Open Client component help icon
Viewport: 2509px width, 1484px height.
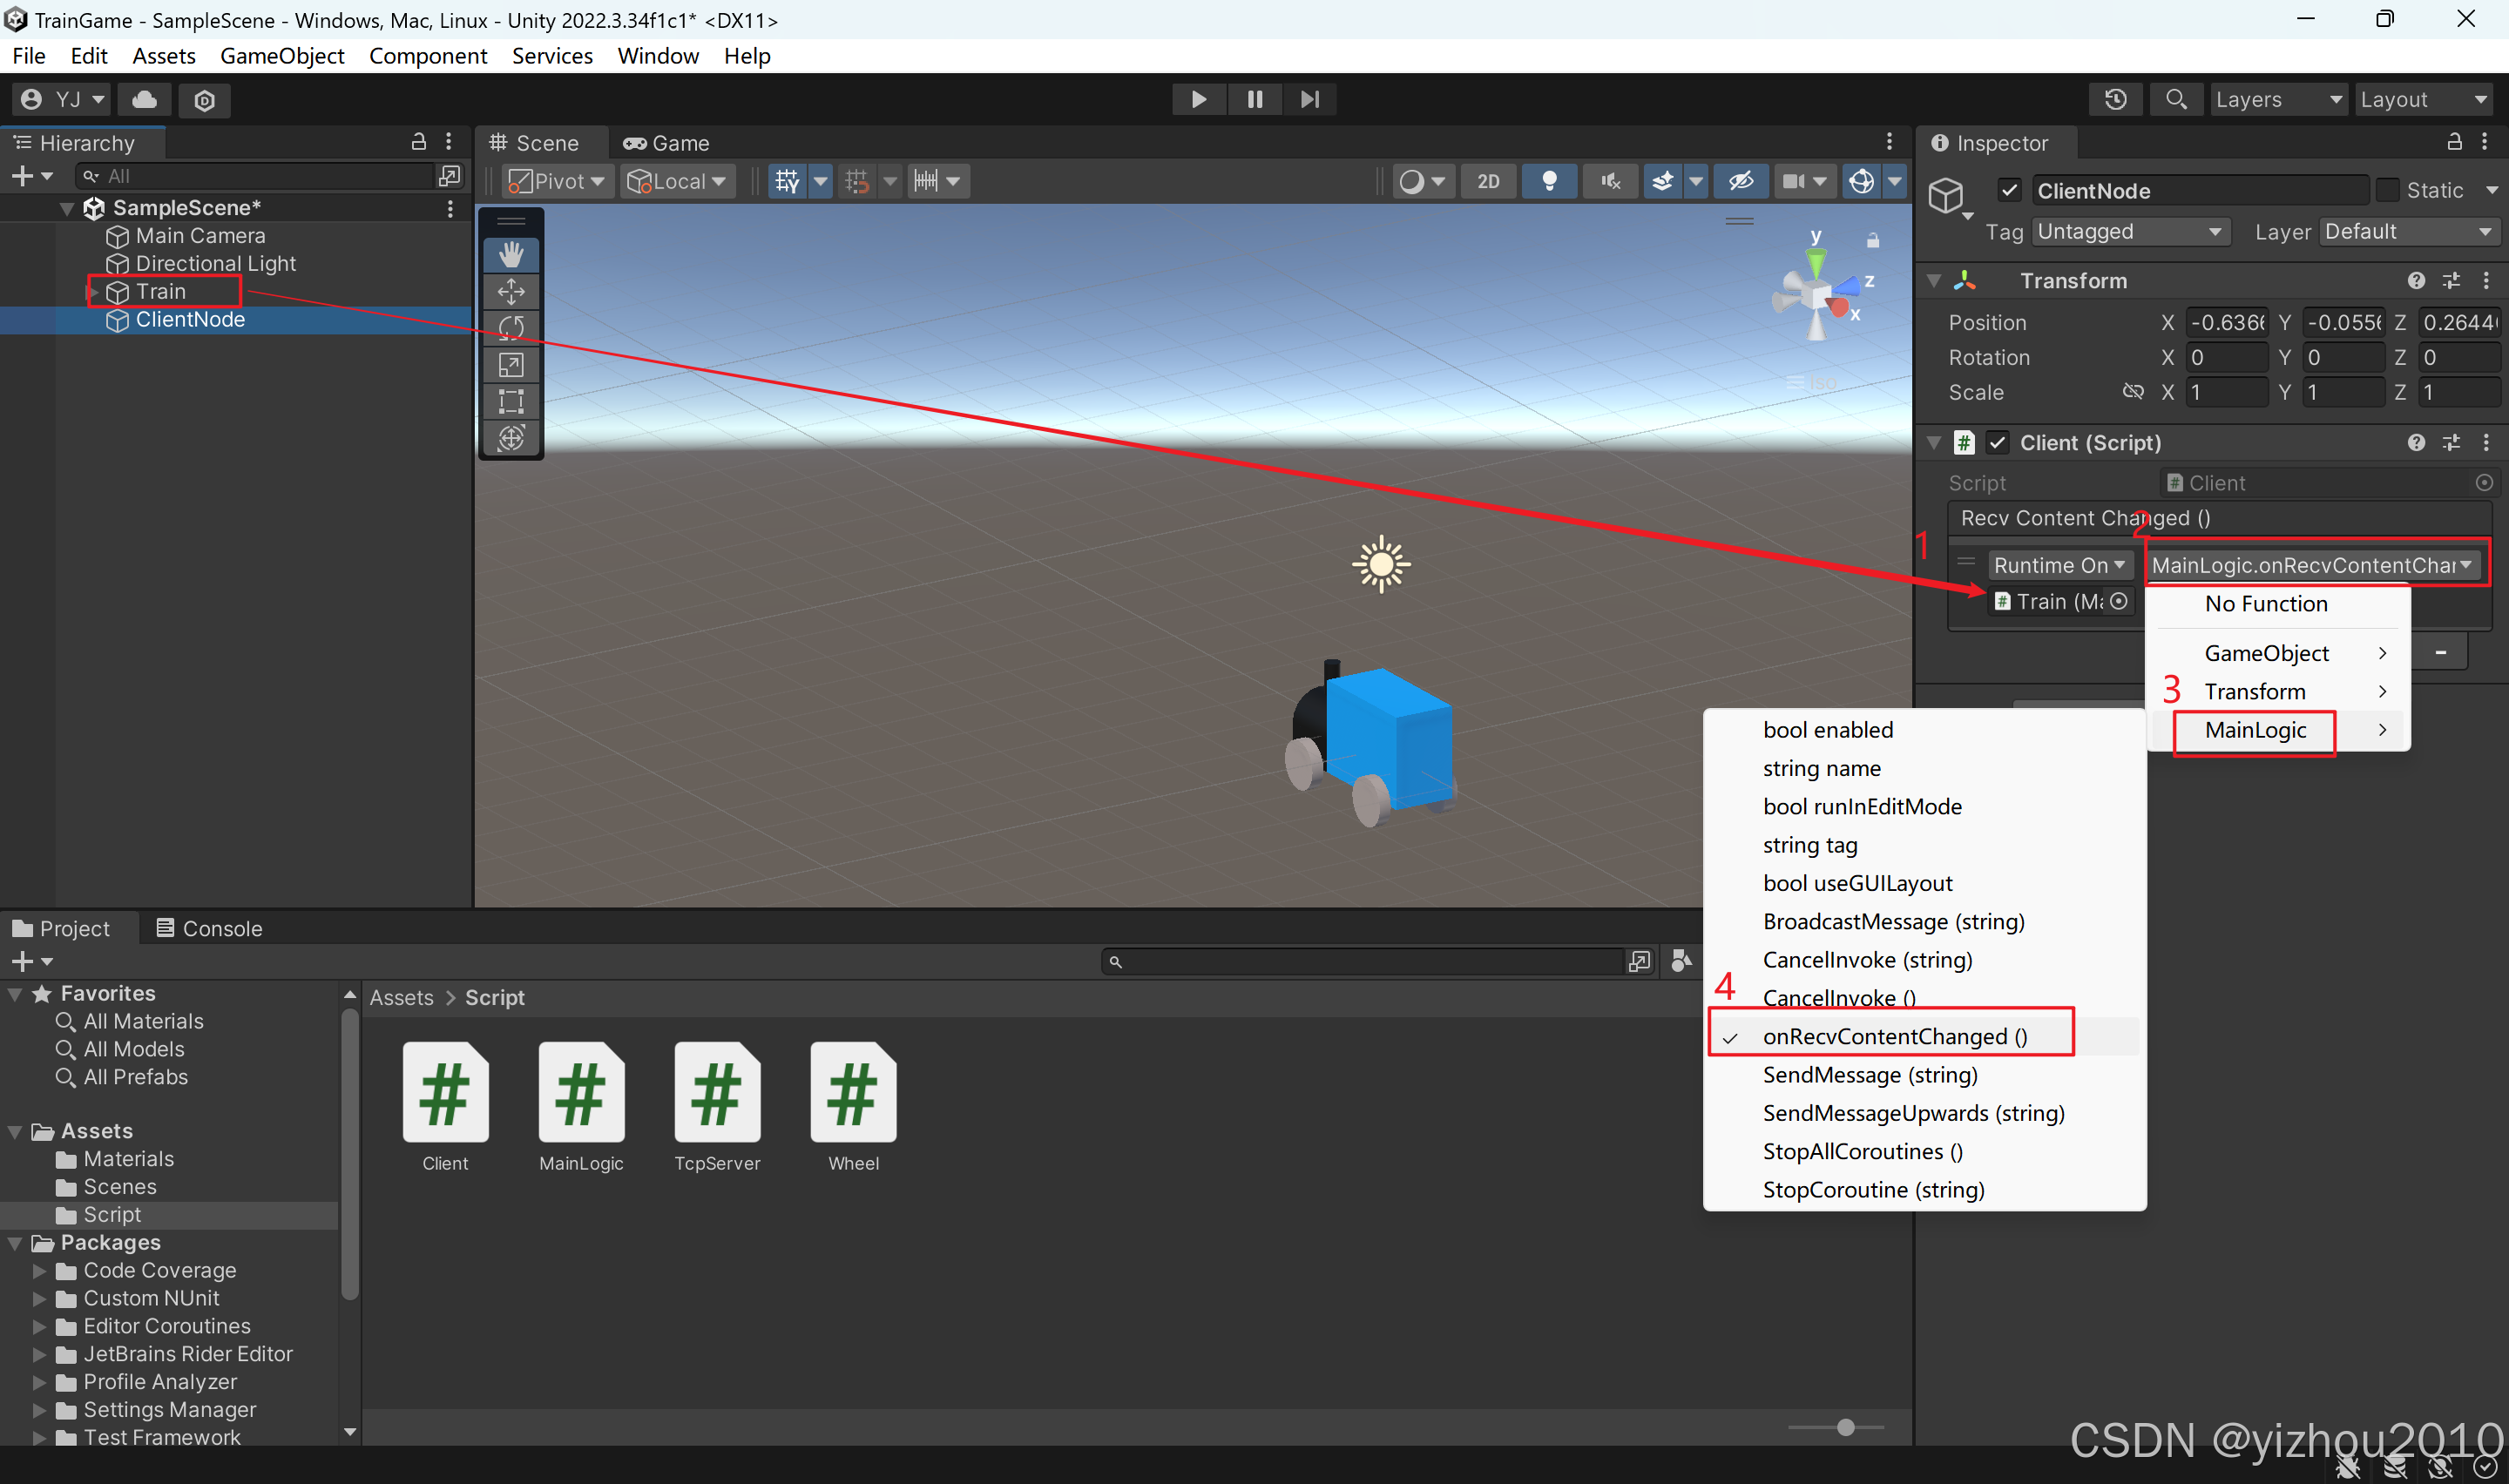click(x=2416, y=442)
